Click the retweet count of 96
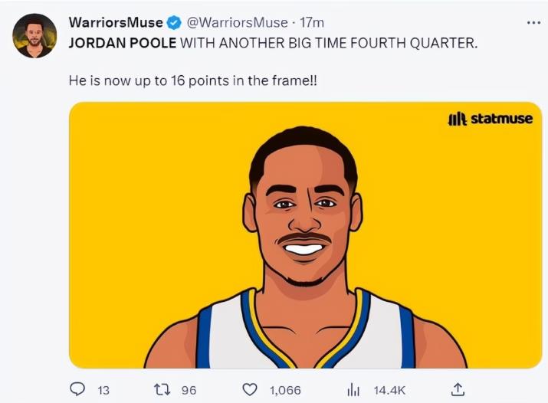Screen dimensions: 548x403 pos(189,390)
